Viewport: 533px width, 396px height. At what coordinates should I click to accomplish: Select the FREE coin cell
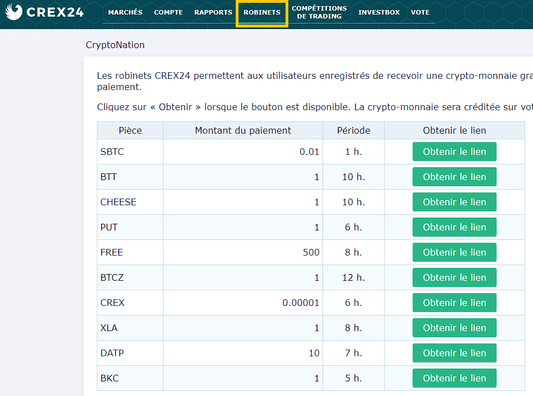pos(130,252)
